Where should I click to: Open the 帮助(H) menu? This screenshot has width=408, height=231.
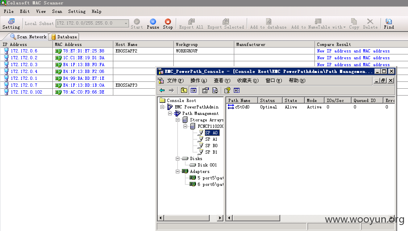tap(297, 81)
